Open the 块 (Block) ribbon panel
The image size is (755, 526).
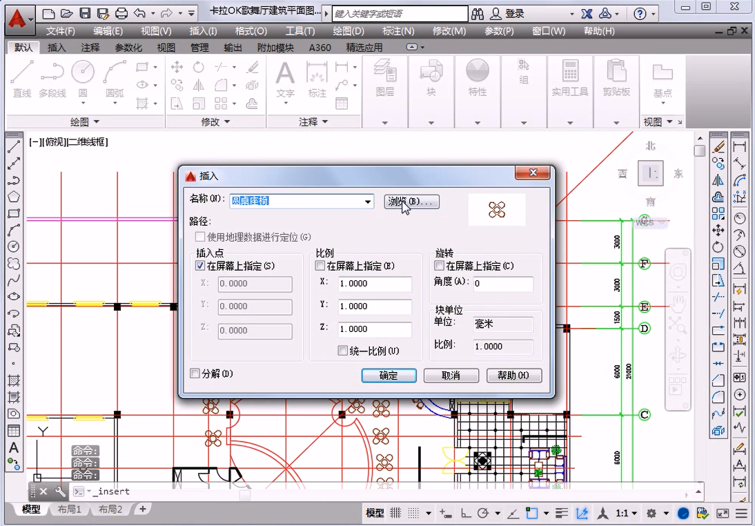(x=431, y=92)
